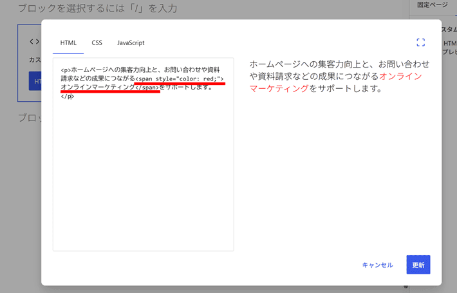Click the second ブロ placeholder behind the dialog
This screenshot has width=457, height=293.
coord(30,118)
